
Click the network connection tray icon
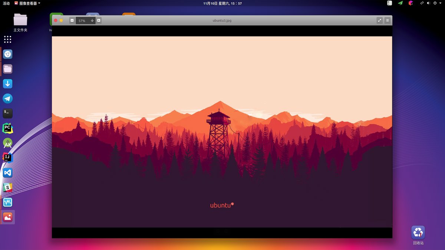(422, 3)
